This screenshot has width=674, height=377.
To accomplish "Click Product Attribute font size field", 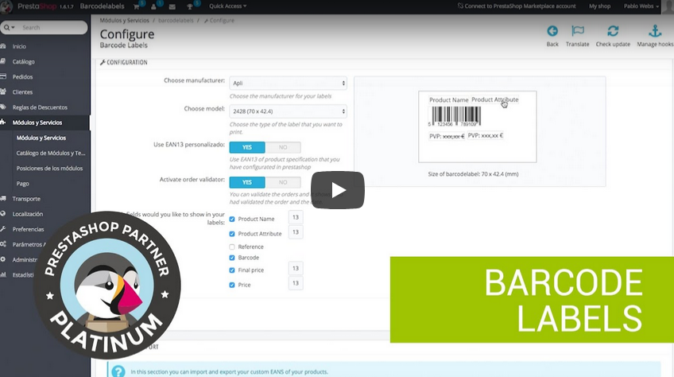I will (296, 232).
